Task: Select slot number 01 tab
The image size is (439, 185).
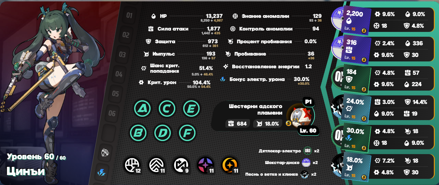Action: 129,15
